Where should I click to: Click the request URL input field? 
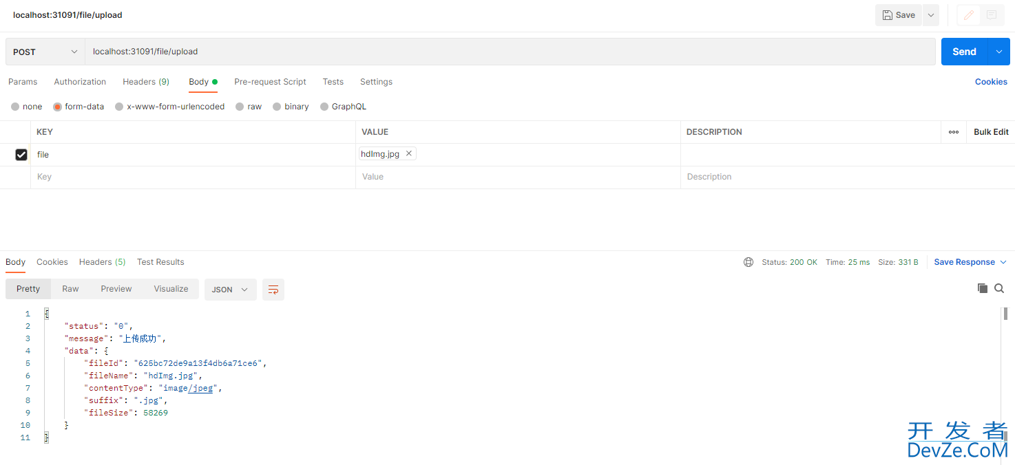pos(510,52)
